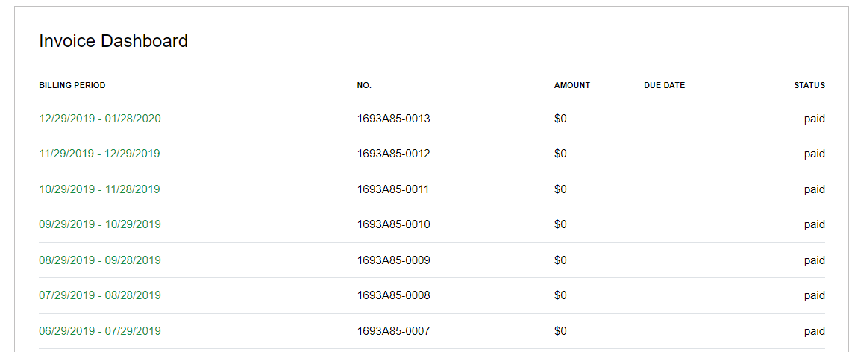Open the 11/29/2019 - 12/29/2019 billing period link
The width and height of the screenshot is (849, 352).
tap(99, 154)
